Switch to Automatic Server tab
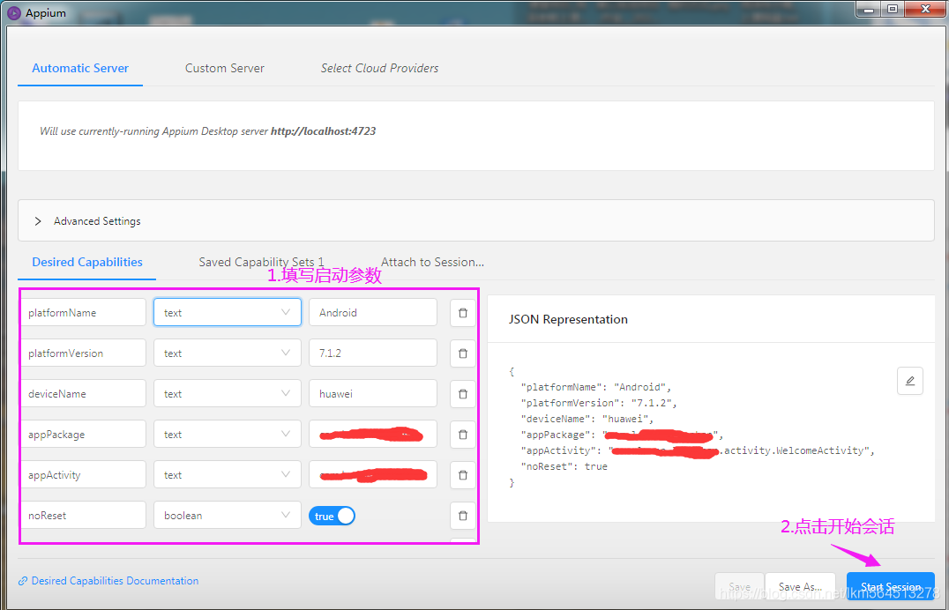This screenshot has width=949, height=610. pos(80,69)
